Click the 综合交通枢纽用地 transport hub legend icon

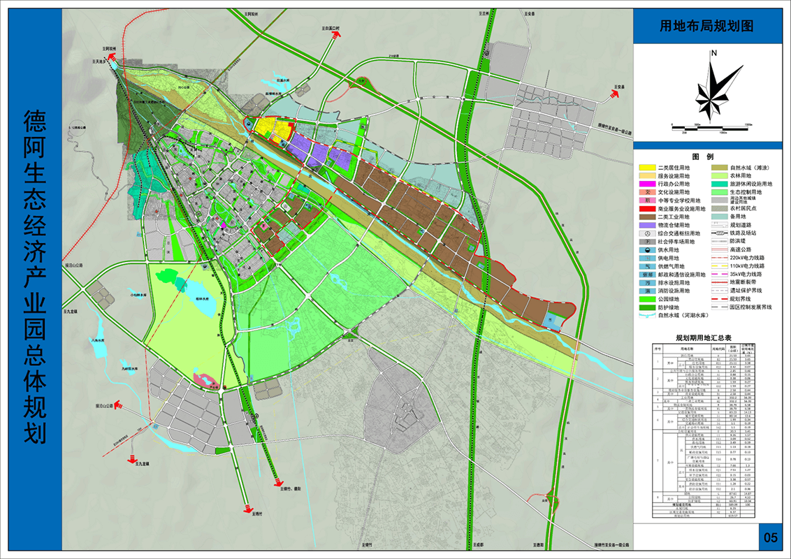coord(647,233)
